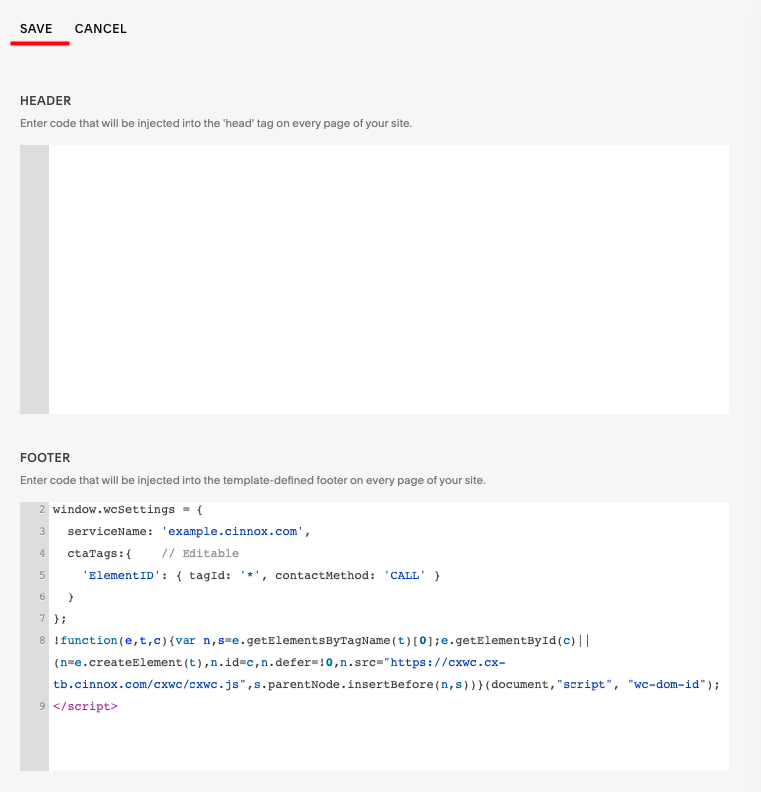
Task: Click line number 8 in footer gutter
Action: click(x=42, y=641)
